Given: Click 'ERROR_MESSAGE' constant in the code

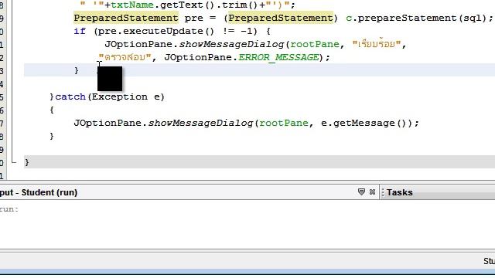Looking at the screenshot, I should point(278,57).
